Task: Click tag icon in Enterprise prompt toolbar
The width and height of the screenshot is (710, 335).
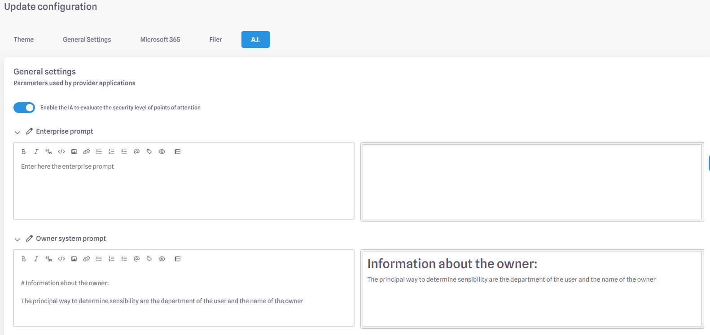Action: [x=149, y=152]
